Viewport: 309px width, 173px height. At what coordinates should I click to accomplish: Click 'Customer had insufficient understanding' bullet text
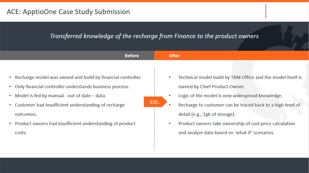(x=70, y=110)
